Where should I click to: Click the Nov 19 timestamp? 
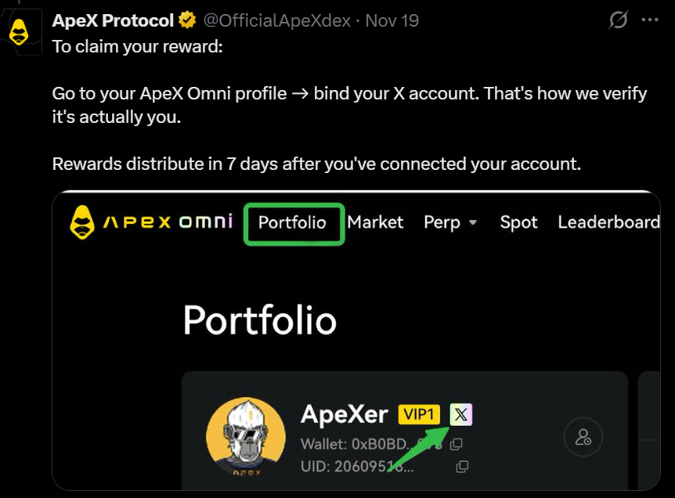[392, 20]
